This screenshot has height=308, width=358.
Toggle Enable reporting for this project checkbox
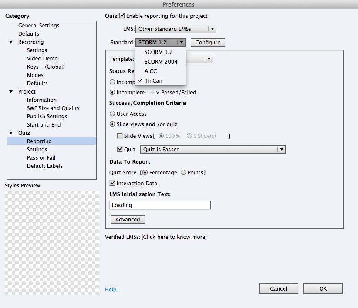[x=122, y=16]
